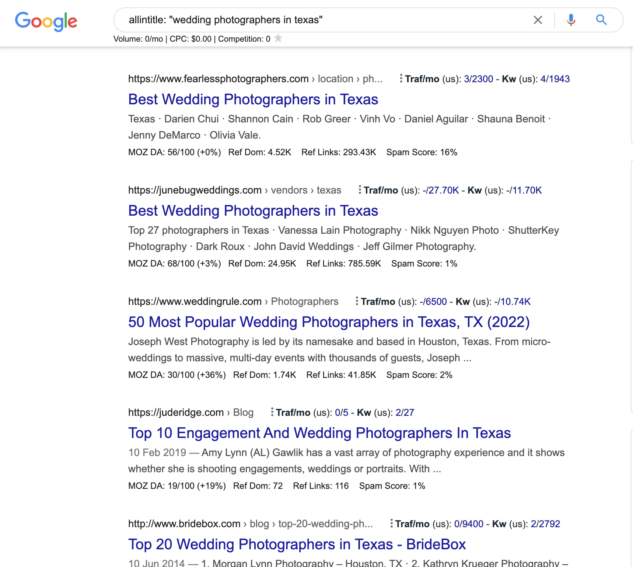Viewport: 633px width, 567px height.
Task: Open three-dot menu for fearlessphotographers result
Action: 401,79
